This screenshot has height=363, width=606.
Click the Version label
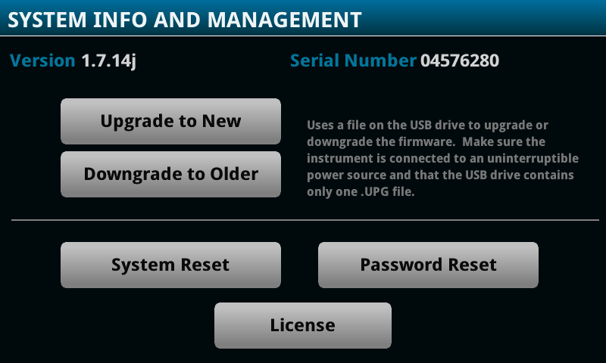click(x=42, y=60)
